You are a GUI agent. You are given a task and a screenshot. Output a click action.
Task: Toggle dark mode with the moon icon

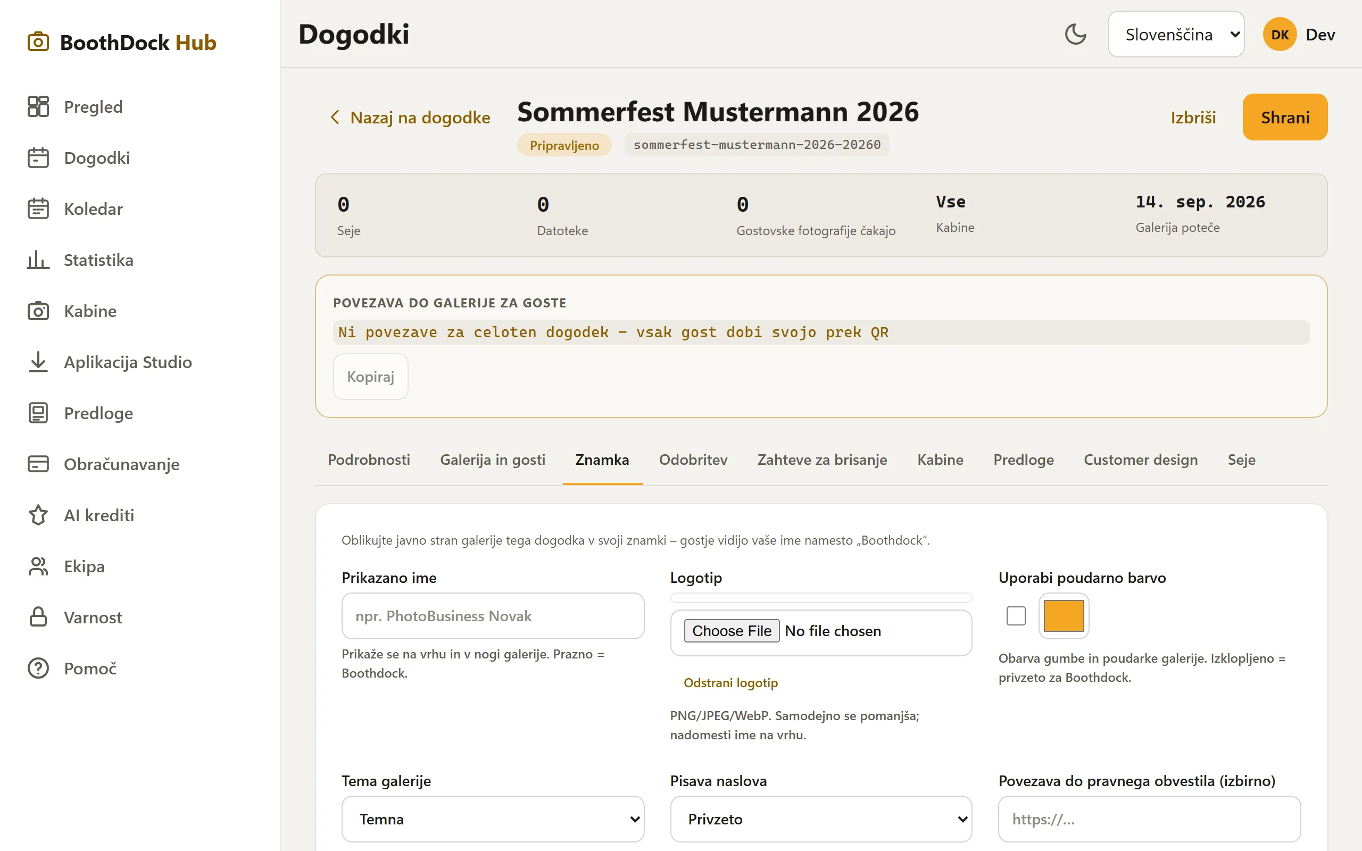point(1075,35)
